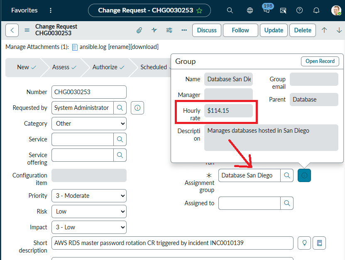Open the Category dropdown
The width and height of the screenshot is (345, 260).
coord(89,124)
